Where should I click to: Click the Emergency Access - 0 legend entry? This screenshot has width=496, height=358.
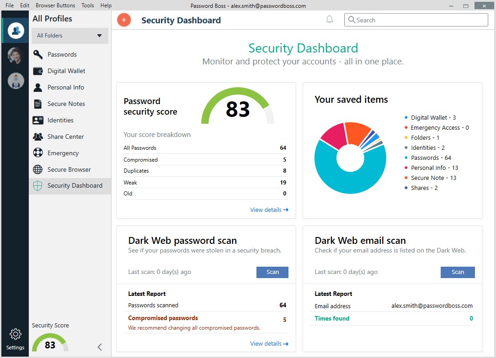(437, 128)
